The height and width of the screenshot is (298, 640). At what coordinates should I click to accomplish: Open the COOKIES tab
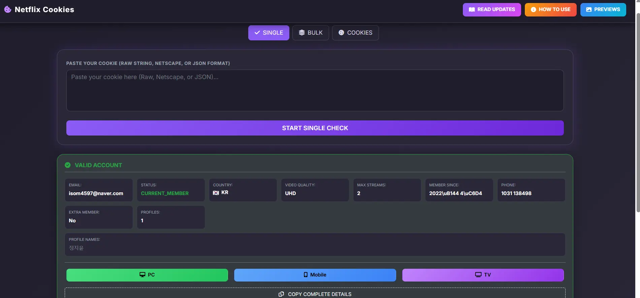coord(355,33)
